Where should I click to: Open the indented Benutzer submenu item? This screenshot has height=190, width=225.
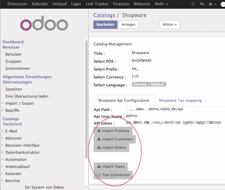(x=13, y=54)
